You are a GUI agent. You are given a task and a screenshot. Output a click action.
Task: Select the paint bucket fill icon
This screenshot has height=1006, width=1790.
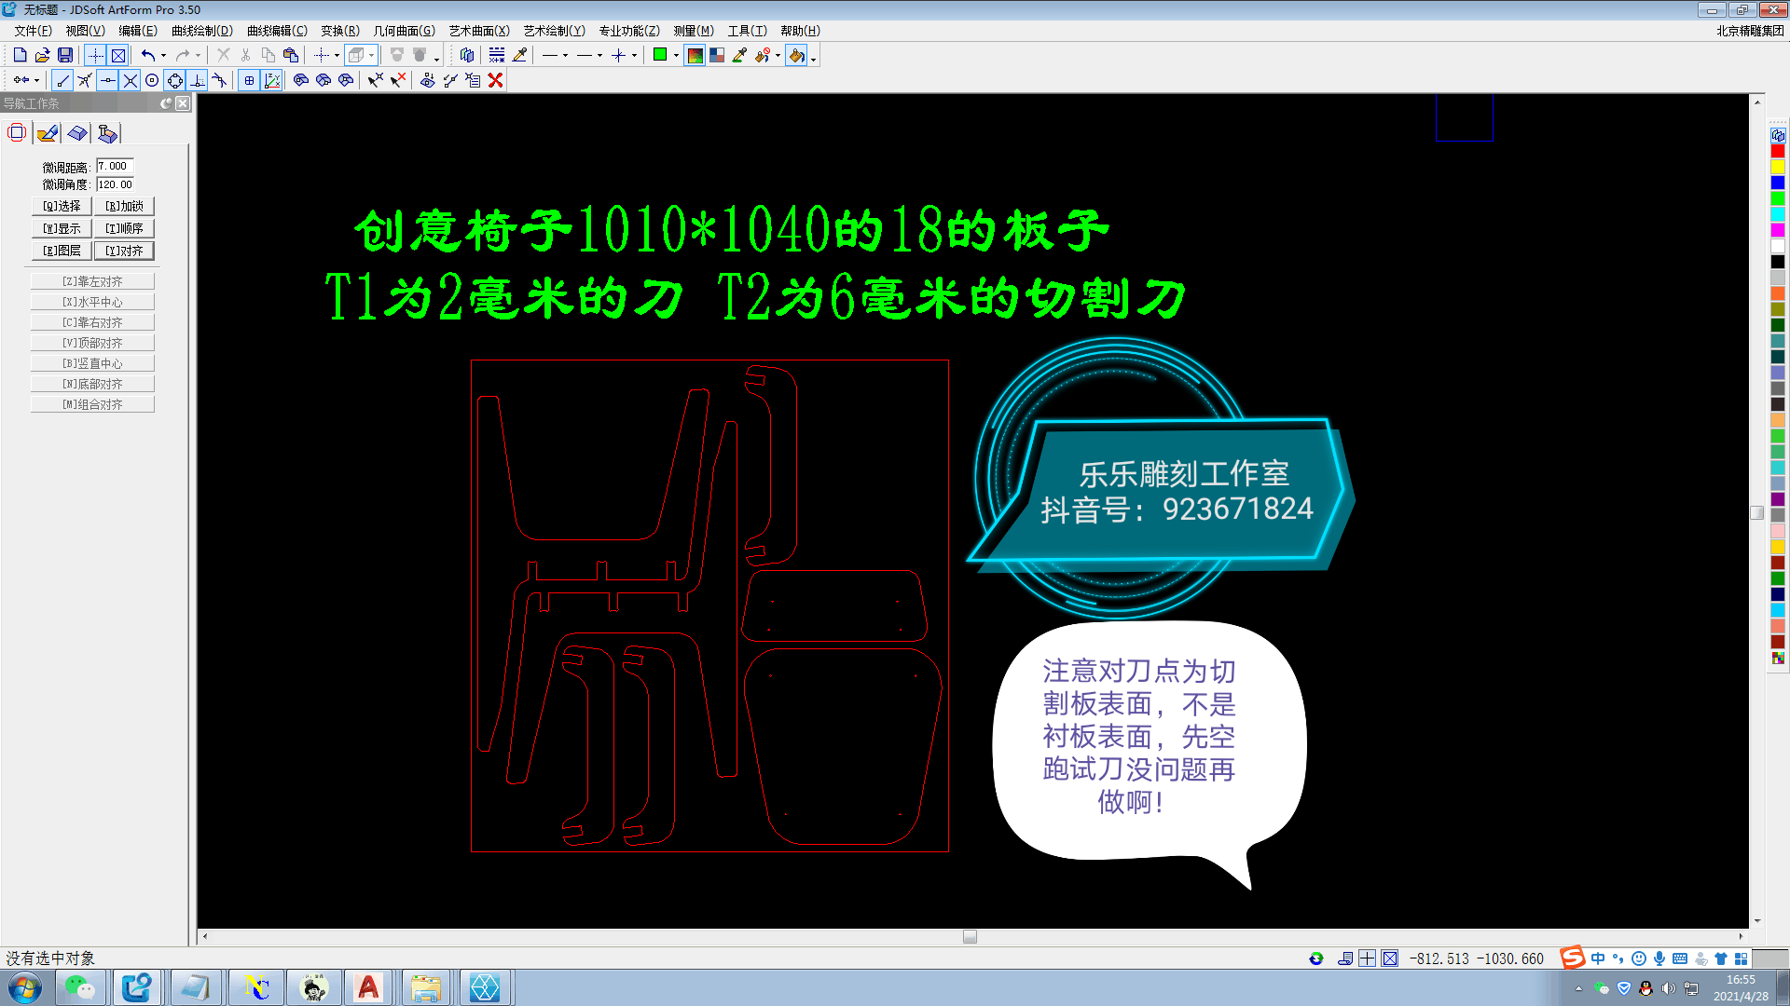[x=796, y=55]
